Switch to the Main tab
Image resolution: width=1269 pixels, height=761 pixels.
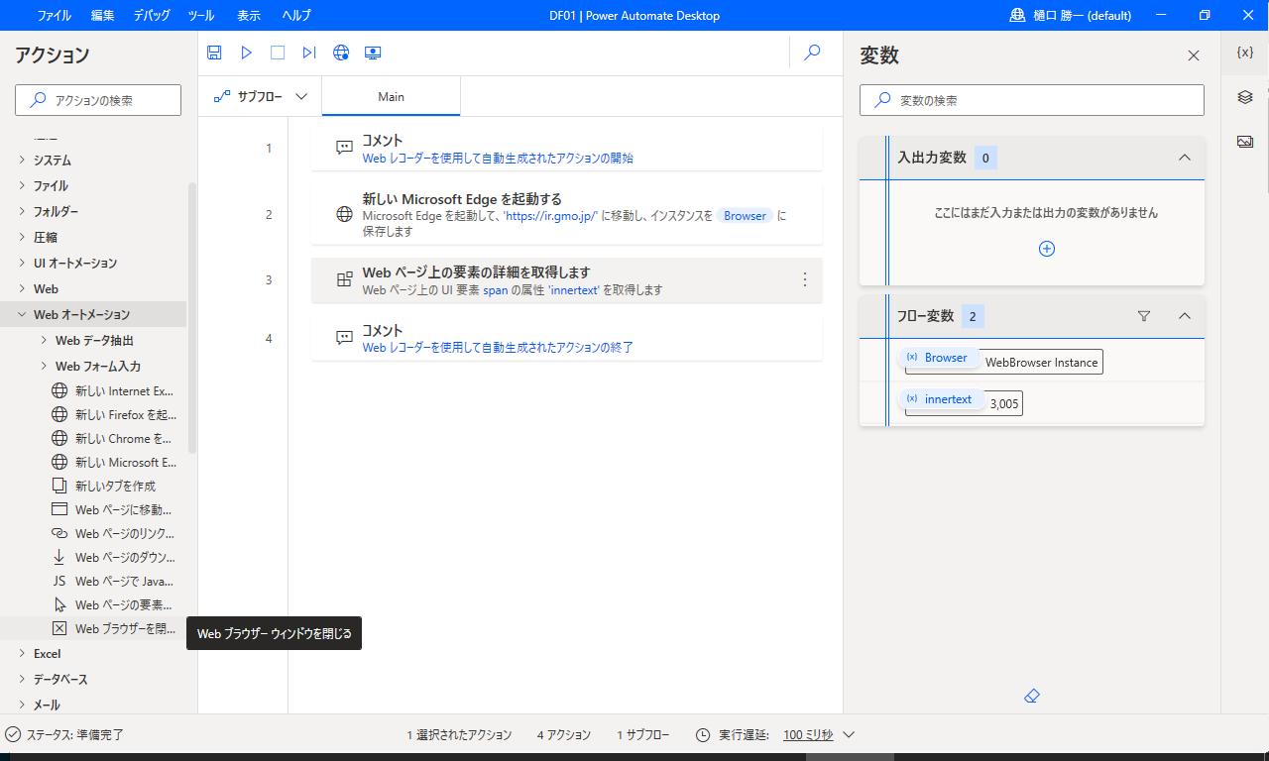392,97
